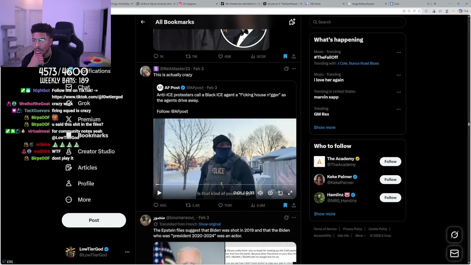Screen dimensions: 471x265
Task: Open J Cole, Bunce Road Blues link
Action: pos(358,63)
